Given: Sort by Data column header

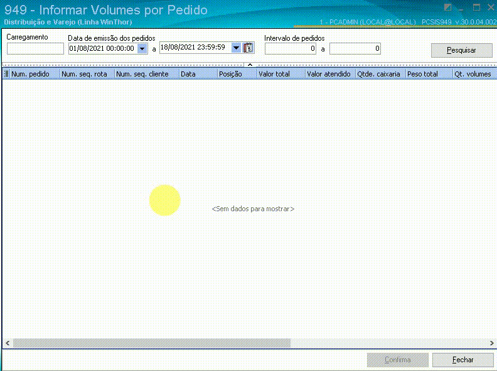Looking at the screenshot, I should point(198,74).
